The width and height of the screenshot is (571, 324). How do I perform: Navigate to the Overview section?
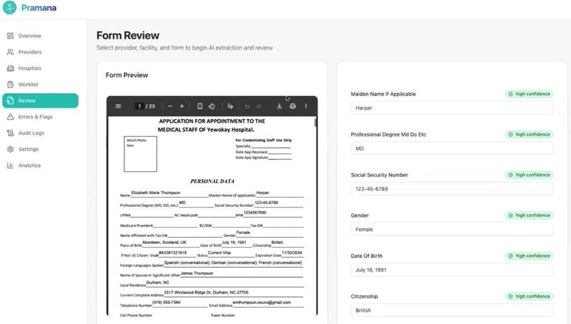pos(29,35)
